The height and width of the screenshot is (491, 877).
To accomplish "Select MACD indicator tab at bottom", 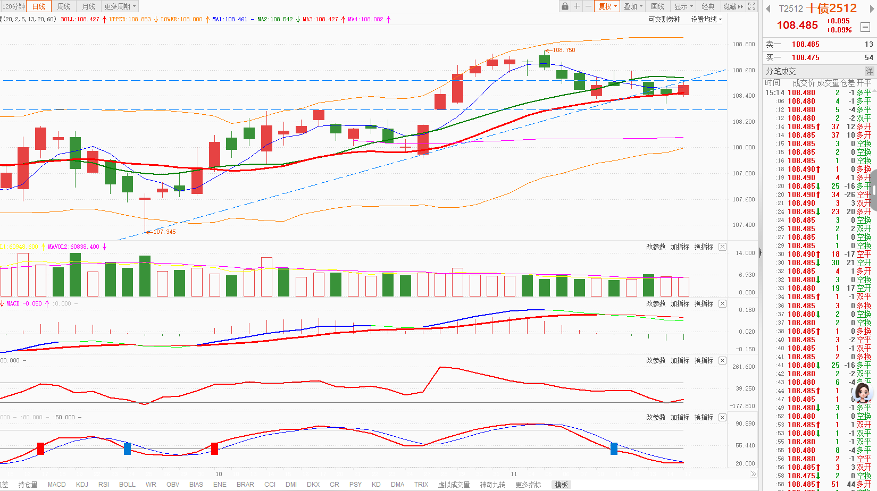I will (x=57, y=485).
